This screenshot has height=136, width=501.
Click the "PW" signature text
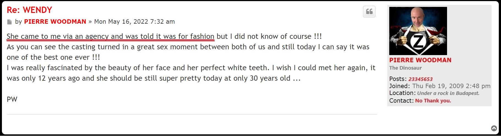[x=12, y=99]
